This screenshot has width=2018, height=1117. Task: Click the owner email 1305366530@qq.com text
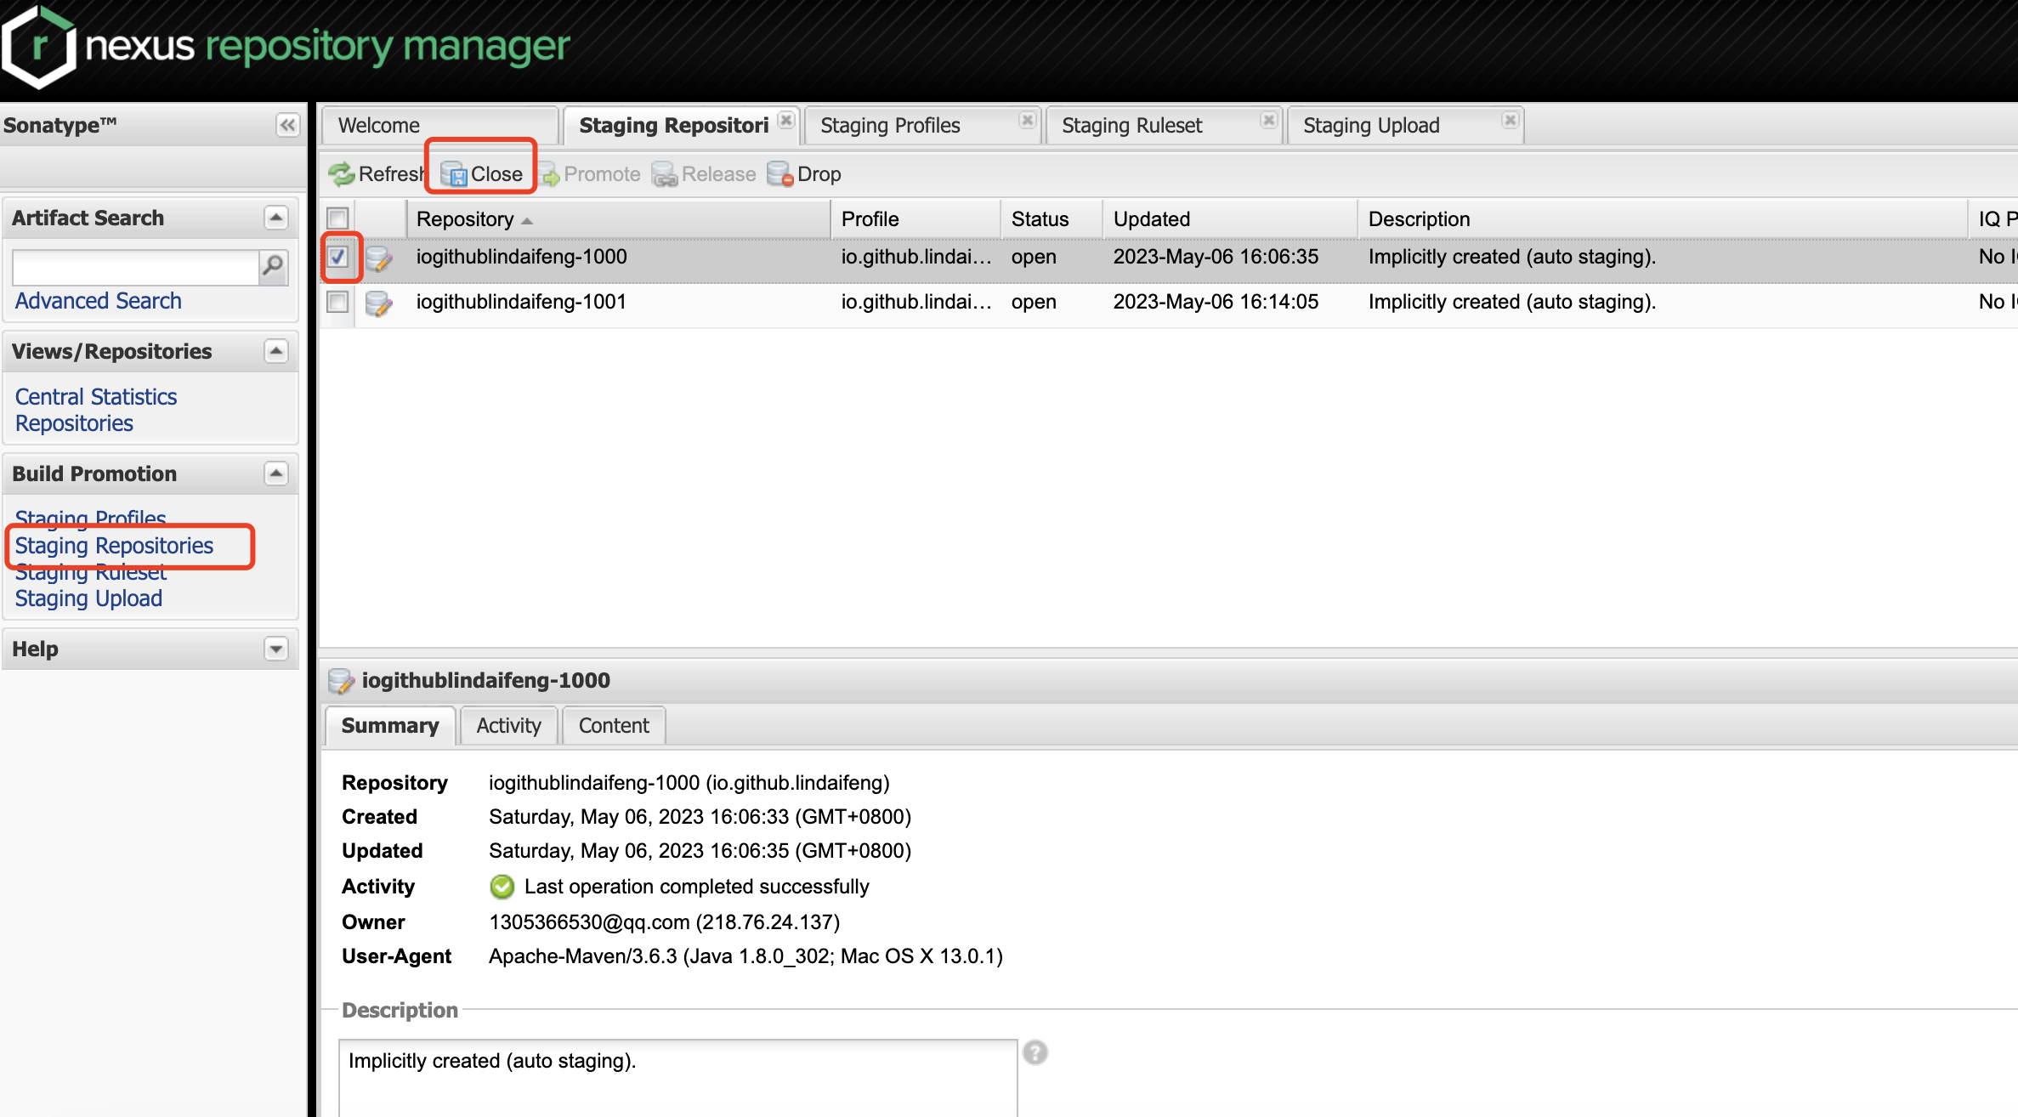click(589, 922)
